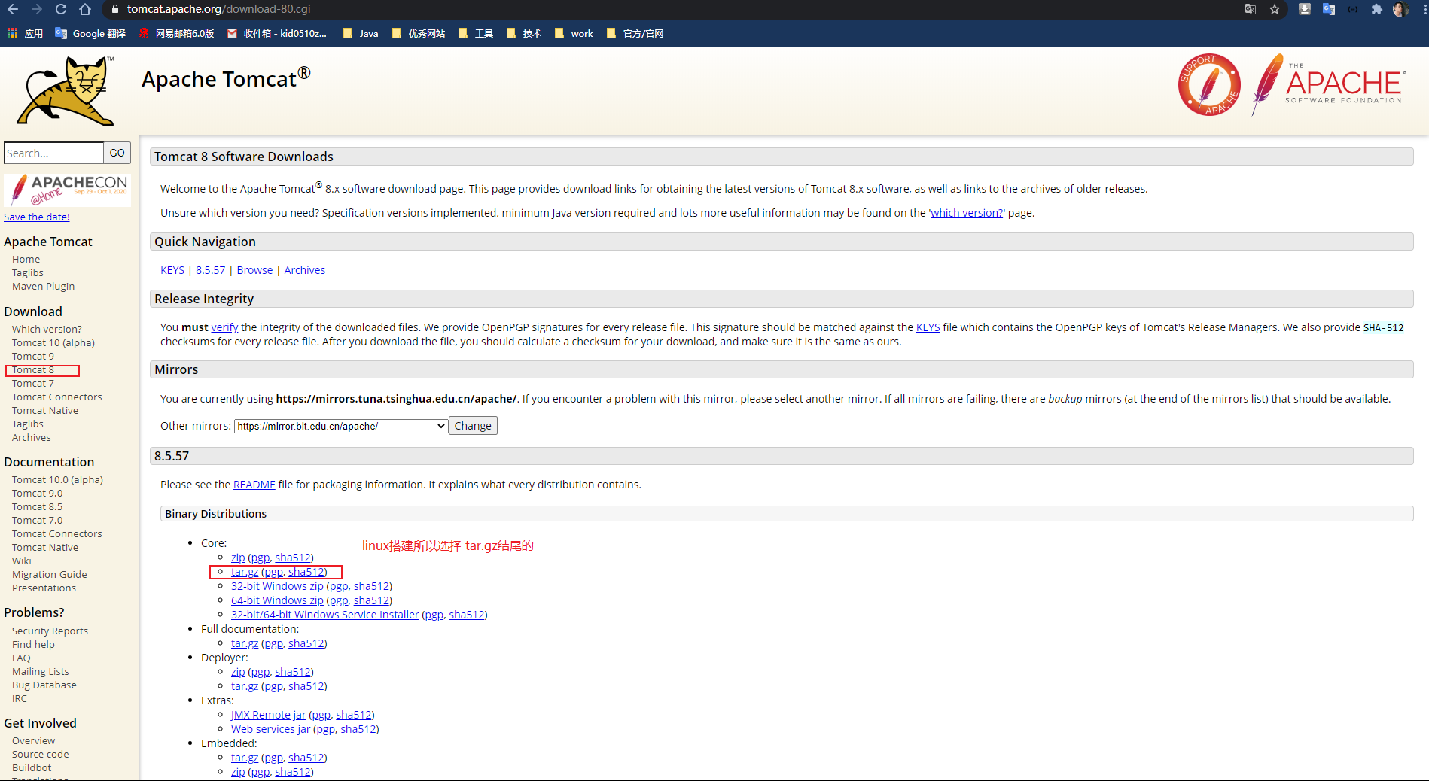Open the browser home page icon
The width and height of the screenshot is (1429, 781).
tap(85, 9)
